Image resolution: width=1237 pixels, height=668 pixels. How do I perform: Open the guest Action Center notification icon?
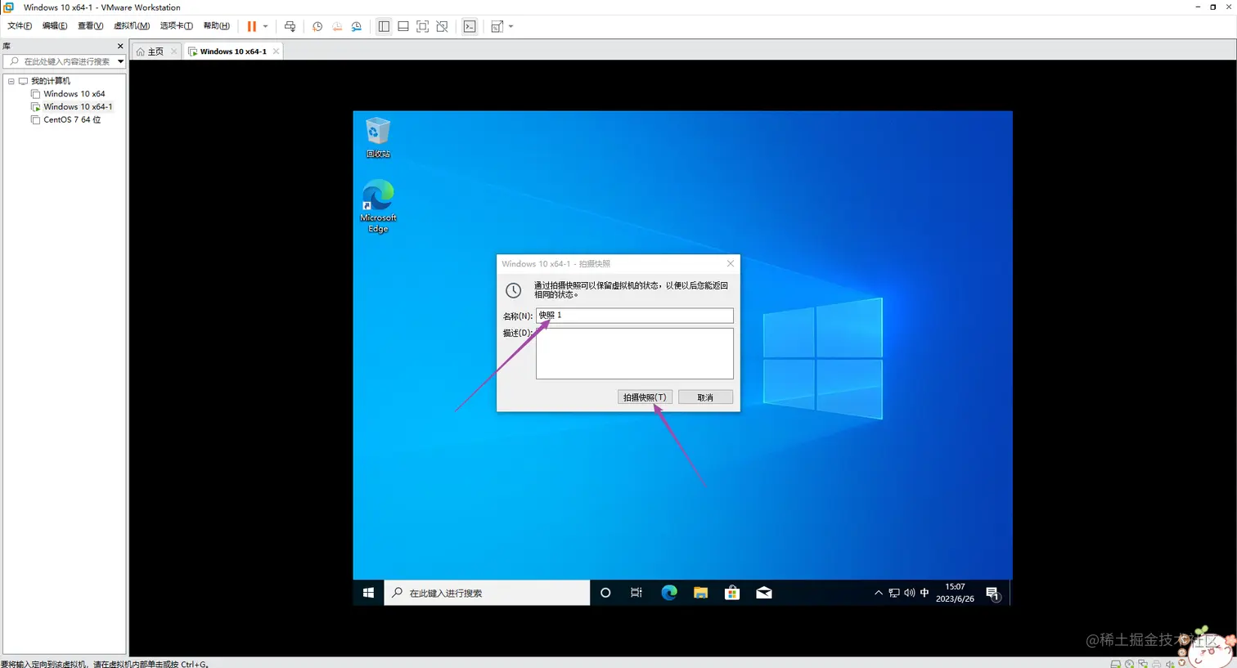click(992, 594)
